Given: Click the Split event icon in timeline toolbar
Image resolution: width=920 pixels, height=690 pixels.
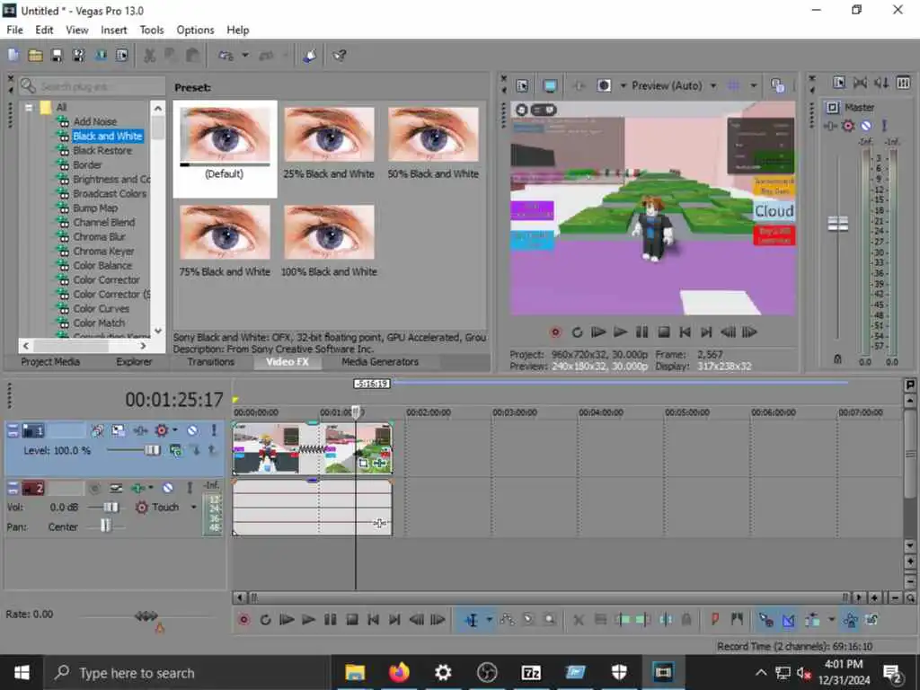Looking at the screenshot, I should (666, 620).
